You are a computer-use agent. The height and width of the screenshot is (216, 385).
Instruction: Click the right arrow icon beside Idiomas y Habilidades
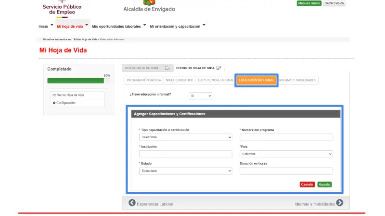[340, 204]
